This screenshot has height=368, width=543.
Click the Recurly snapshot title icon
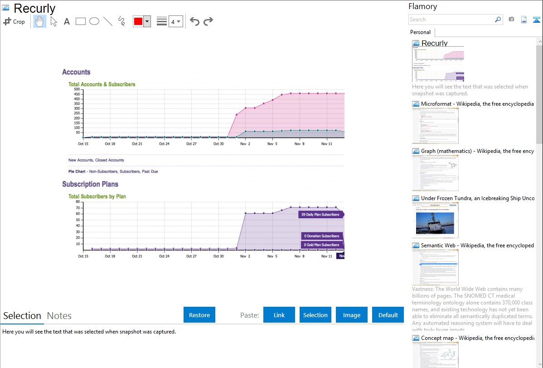(5, 8)
